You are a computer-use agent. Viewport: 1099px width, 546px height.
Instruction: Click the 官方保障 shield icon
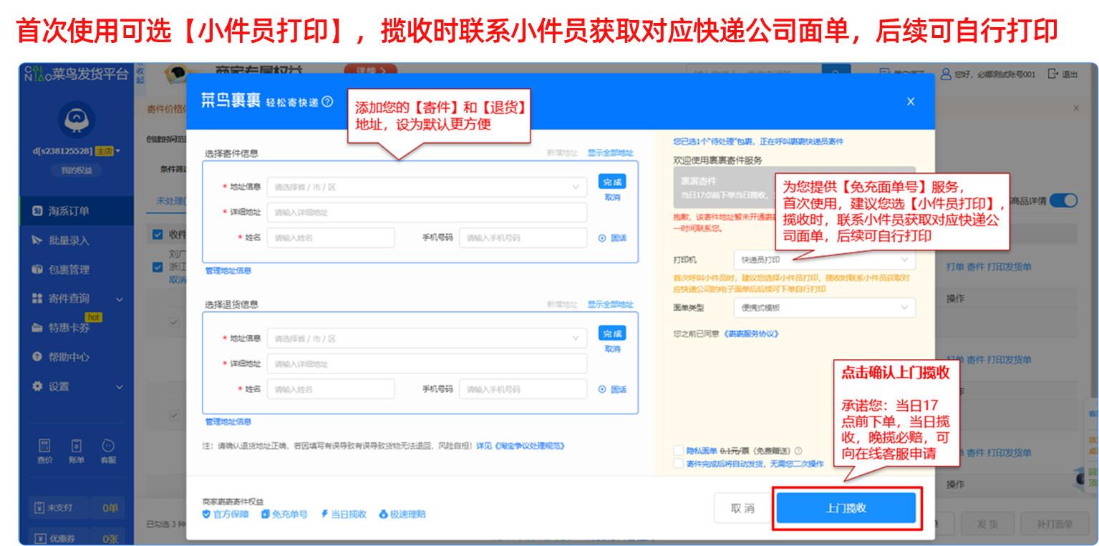[x=207, y=514]
